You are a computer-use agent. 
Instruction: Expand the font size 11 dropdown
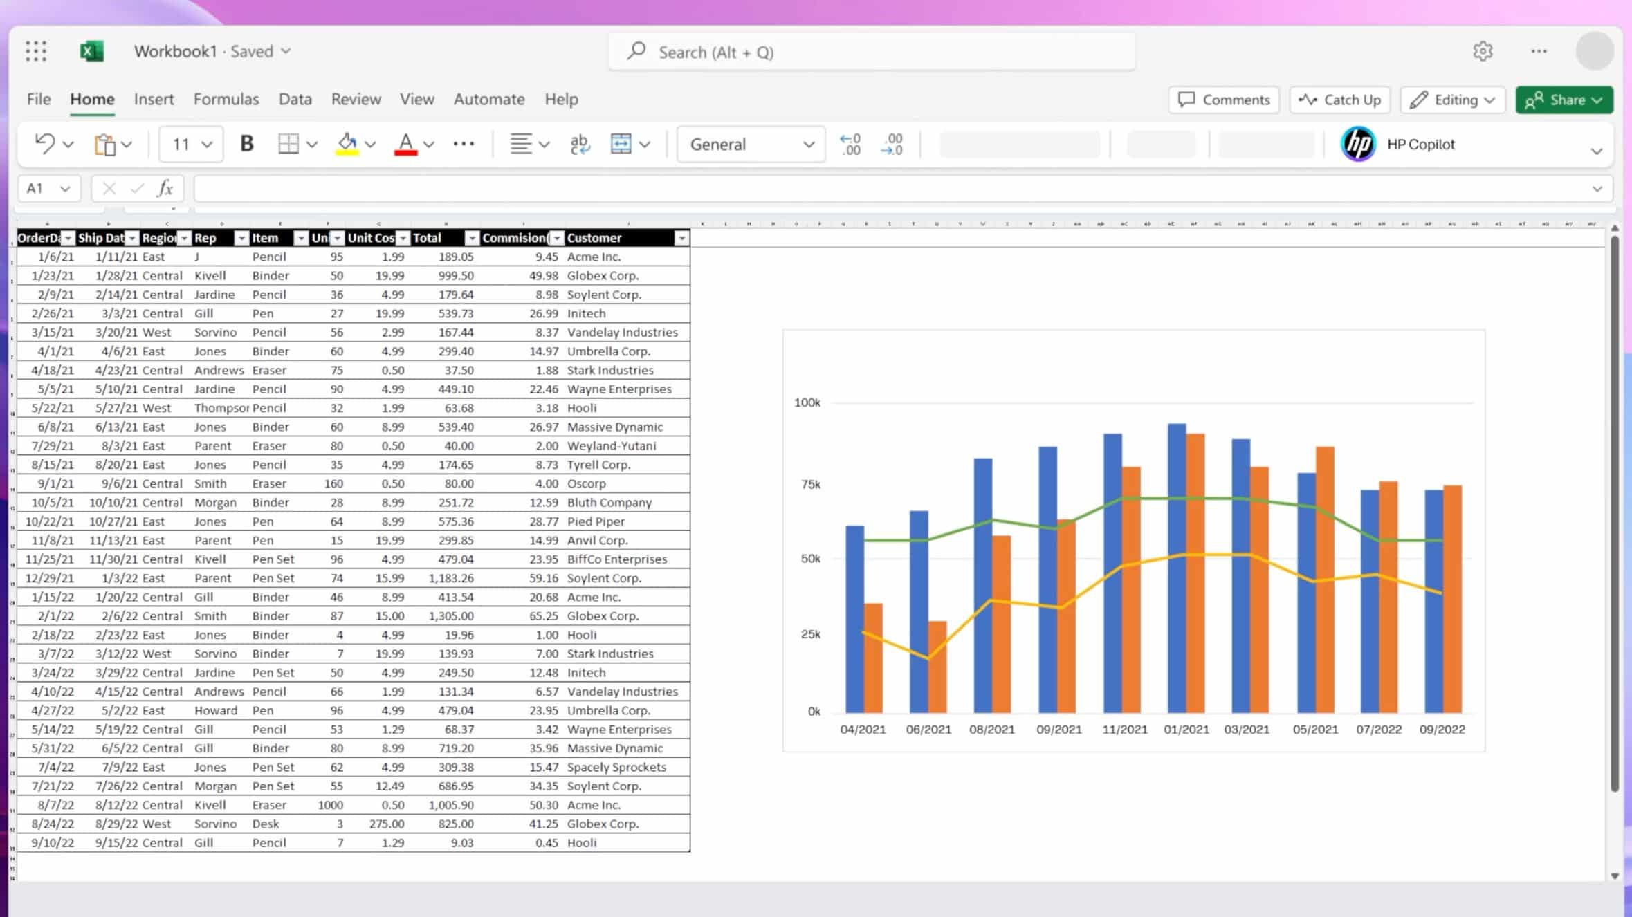point(206,144)
